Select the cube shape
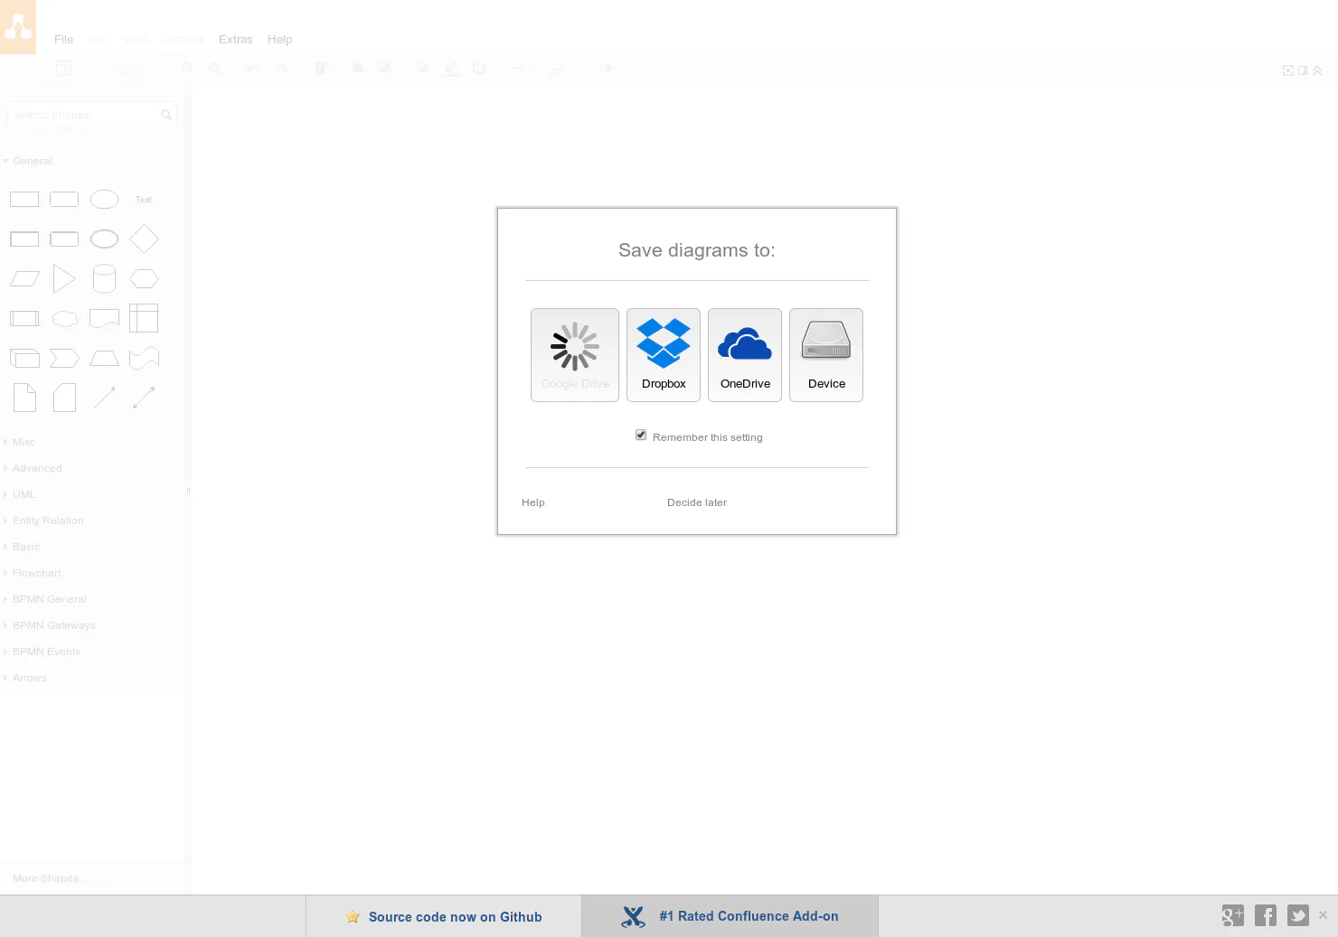 (24, 359)
